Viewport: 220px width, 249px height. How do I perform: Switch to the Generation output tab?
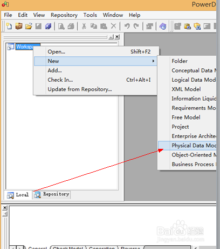[102, 247]
